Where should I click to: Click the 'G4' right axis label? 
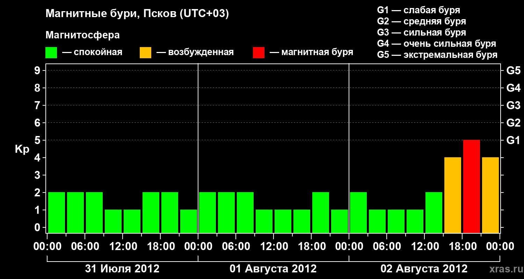coord(513,88)
